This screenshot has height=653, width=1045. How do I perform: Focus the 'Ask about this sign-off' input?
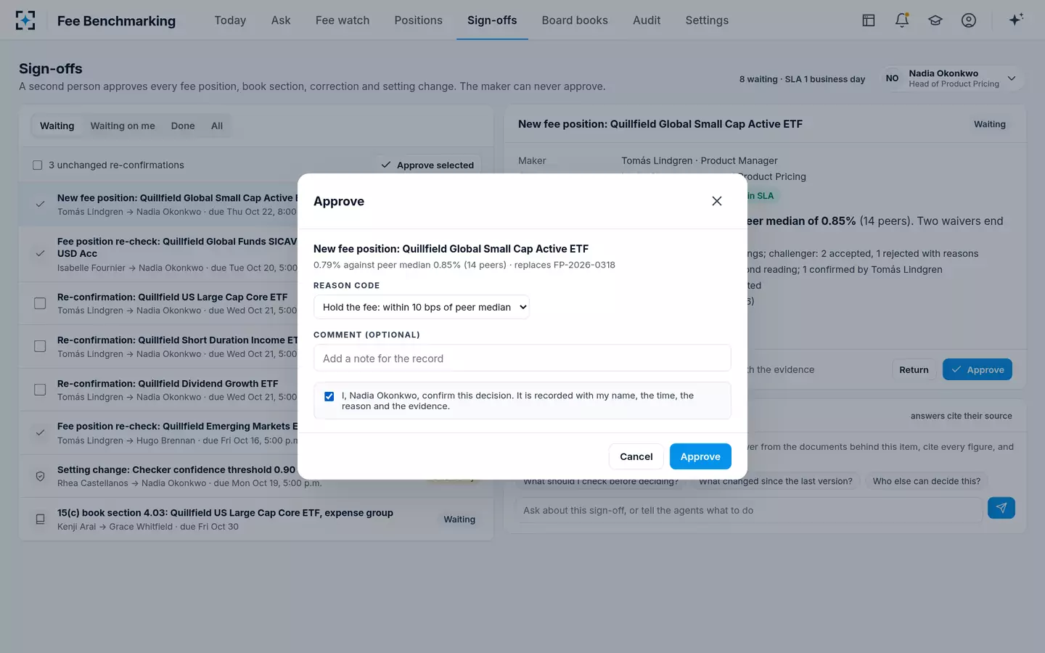748,510
